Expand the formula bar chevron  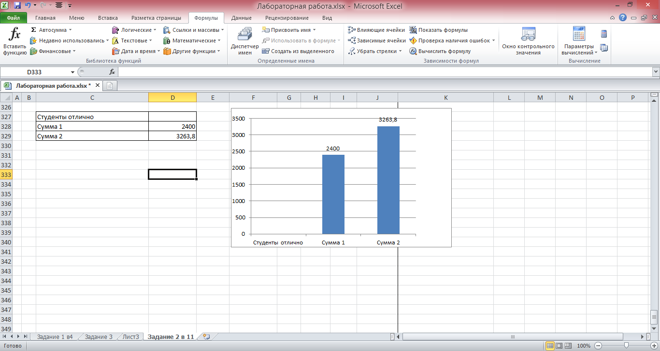coord(656,72)
